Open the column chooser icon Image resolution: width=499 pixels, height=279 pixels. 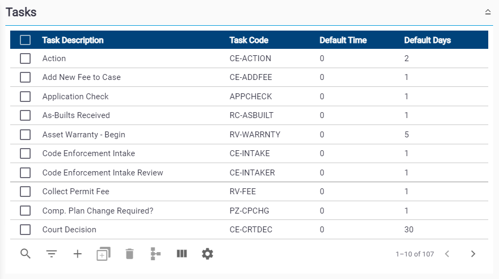coord(182,254)
